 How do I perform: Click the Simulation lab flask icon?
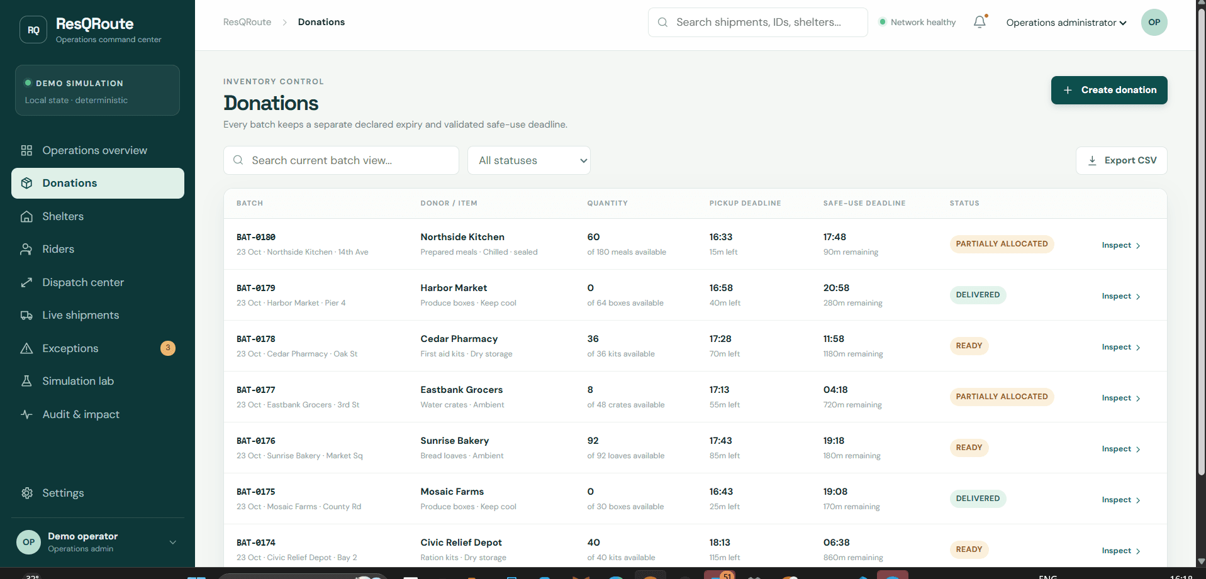pyautogui.click(x=26, y=381)
